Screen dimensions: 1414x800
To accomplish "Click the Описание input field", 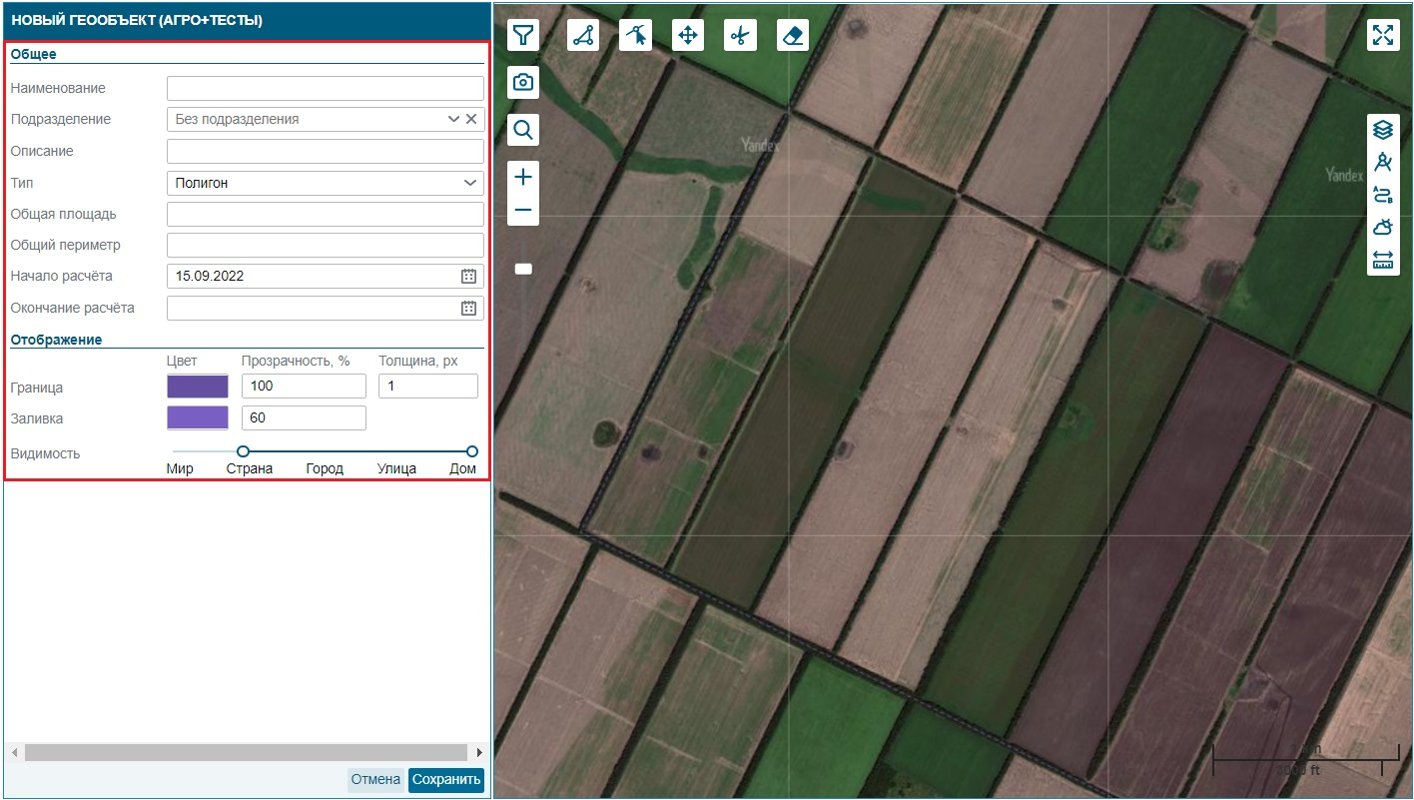I will [326, 151].
